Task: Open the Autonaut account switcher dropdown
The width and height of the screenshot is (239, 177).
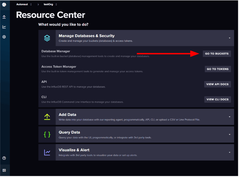Action: [24, 4]
